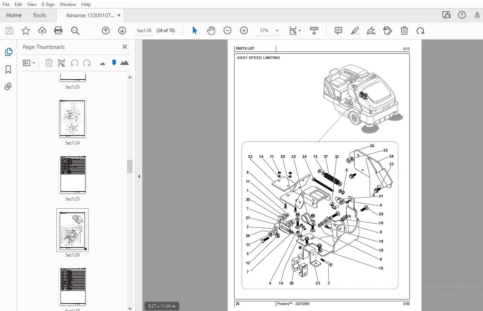Rotate the page clockwise icon
The image size is (483, 311).
[x=421, y=31]
